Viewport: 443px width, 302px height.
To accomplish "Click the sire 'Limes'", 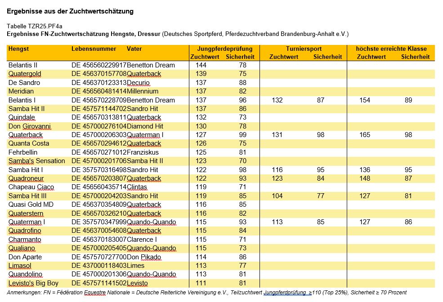I will 135,266.
